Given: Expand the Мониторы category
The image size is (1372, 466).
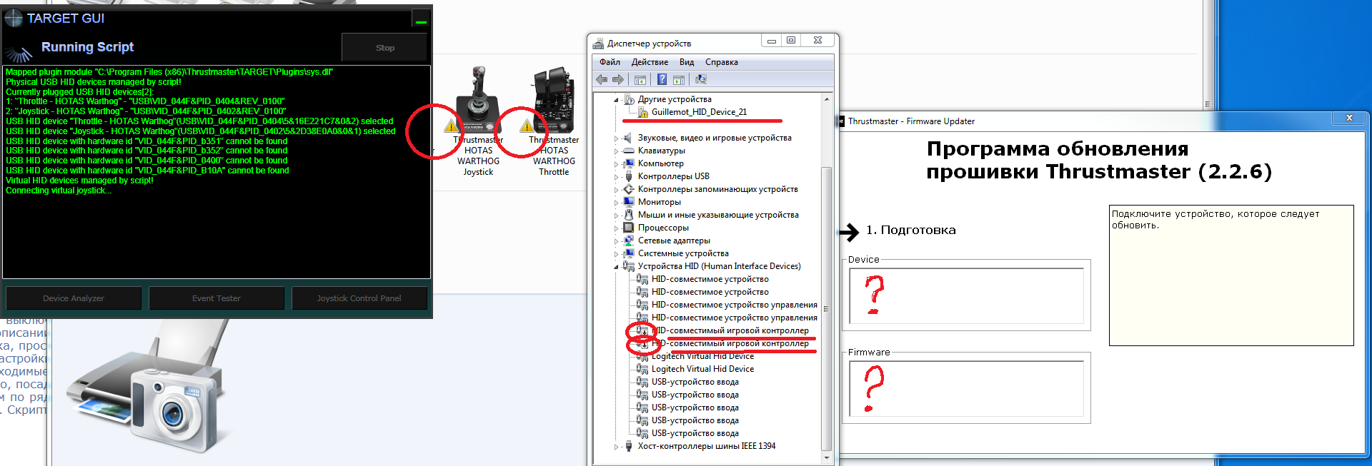Looking at the screenshot, I should pos(617,203).
